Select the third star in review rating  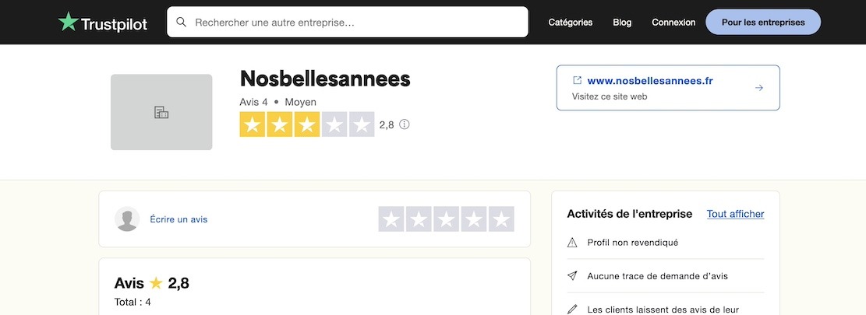coord(446,219)
